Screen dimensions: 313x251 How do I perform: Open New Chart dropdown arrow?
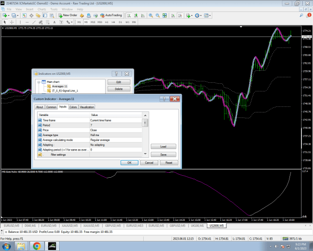9,16
